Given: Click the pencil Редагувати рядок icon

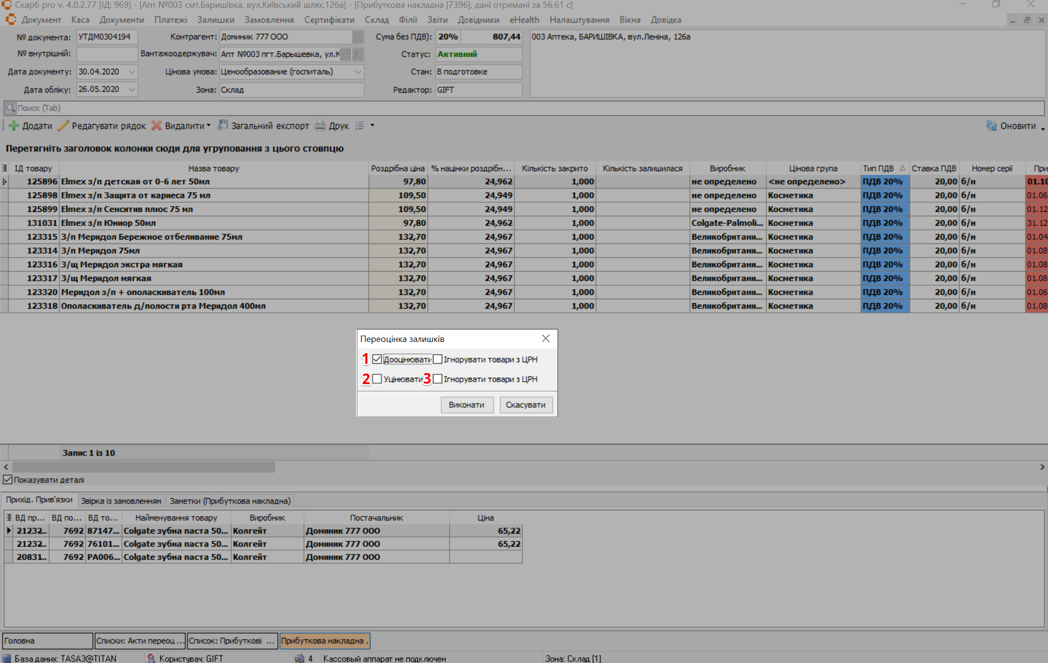Looking at the screenshot, I should pos(63,126).
